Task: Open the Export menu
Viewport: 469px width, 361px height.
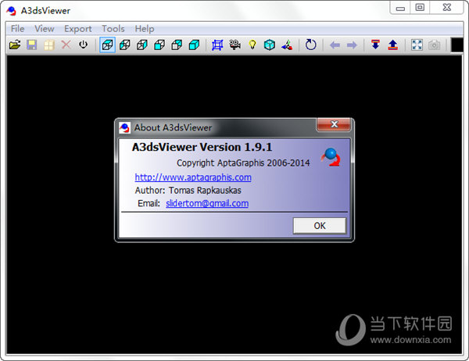Action: (x=77, y=29)
